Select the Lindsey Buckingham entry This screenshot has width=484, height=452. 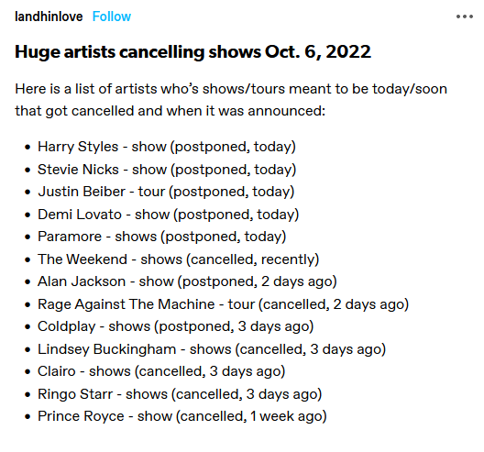click(x=212, y=349)
